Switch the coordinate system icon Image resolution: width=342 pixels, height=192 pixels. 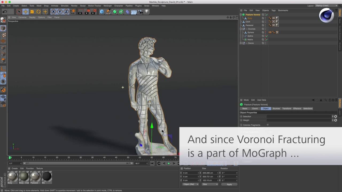pos(73,11)
